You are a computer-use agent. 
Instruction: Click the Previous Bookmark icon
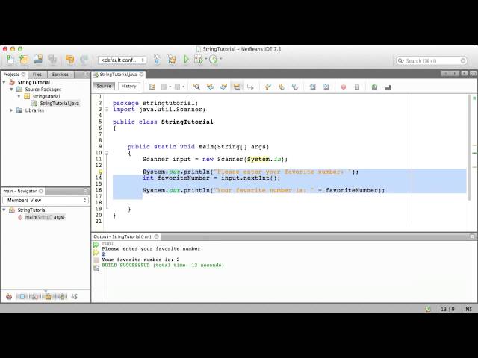click(x=267, y=87)
